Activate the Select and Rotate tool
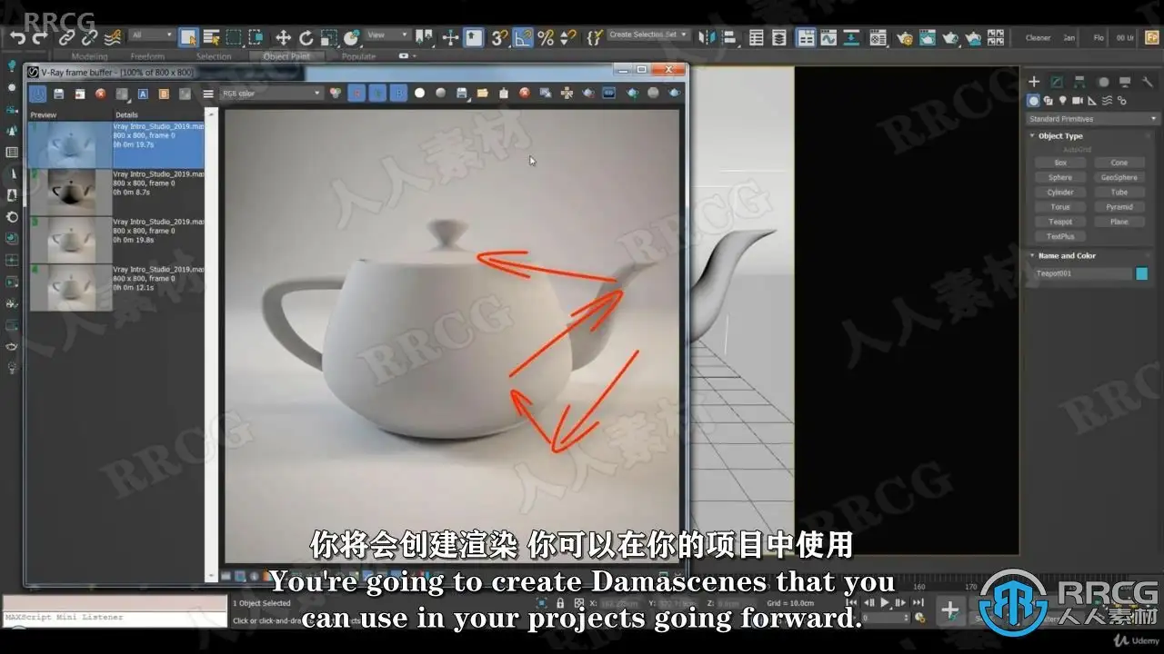This screenshot has width=1164, height=654. coord(306,37)
